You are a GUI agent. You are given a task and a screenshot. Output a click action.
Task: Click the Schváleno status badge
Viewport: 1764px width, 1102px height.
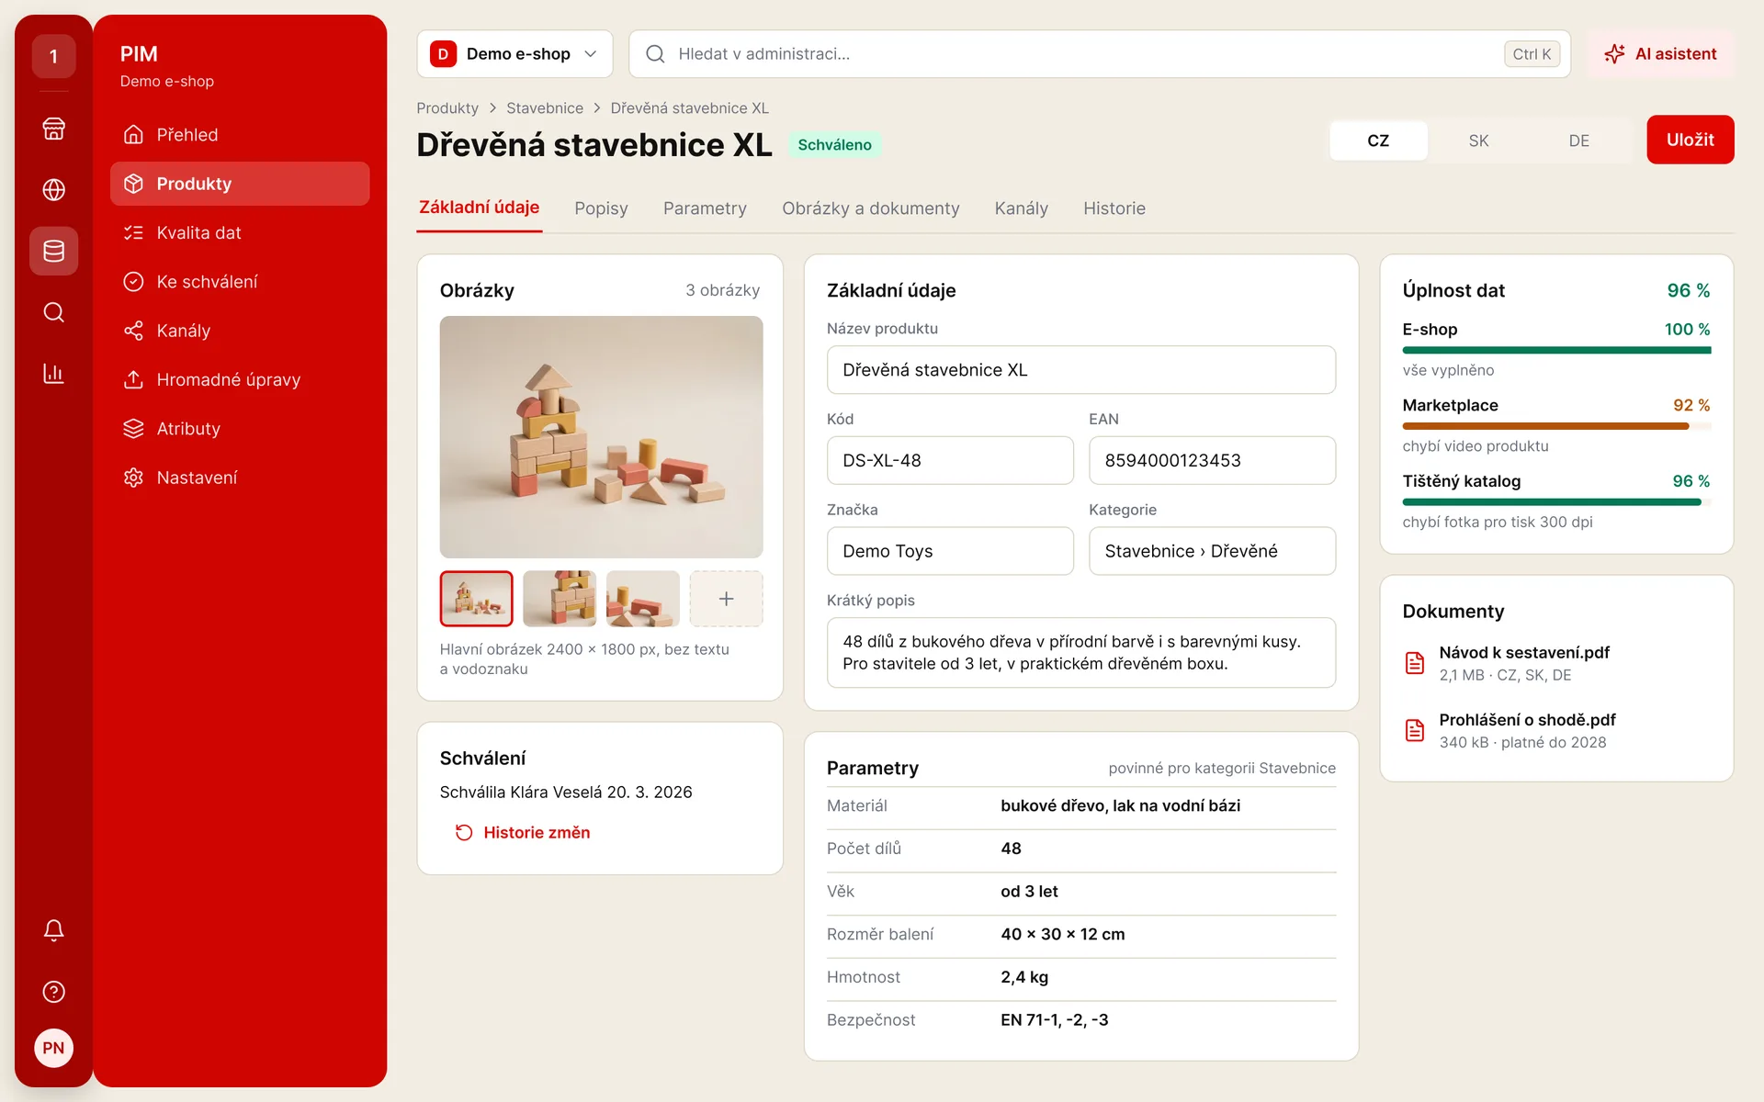pyautogui.click(x=834, y=145)
